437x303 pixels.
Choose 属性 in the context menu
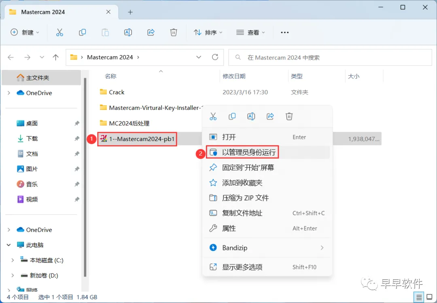(x=267, y=228)
